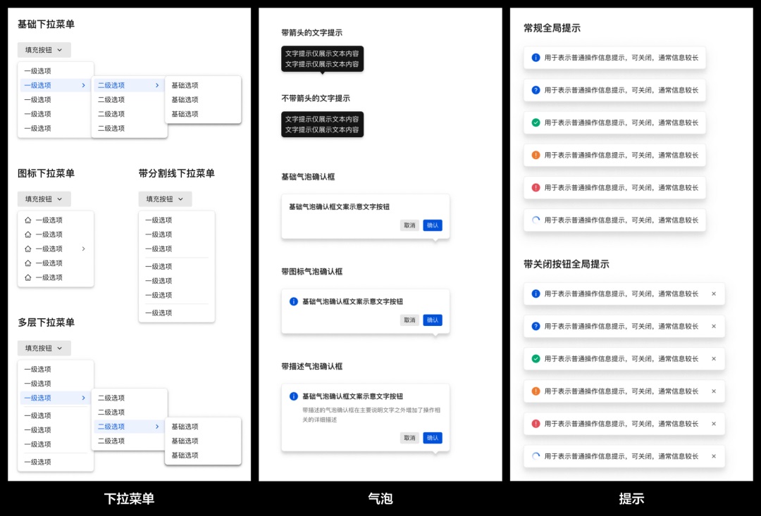Image resolution: width=761 pixels, height=516 pixels.
Task: Click the green check icon in 带关闭按钮全局提示
Action: pos(536,359)
